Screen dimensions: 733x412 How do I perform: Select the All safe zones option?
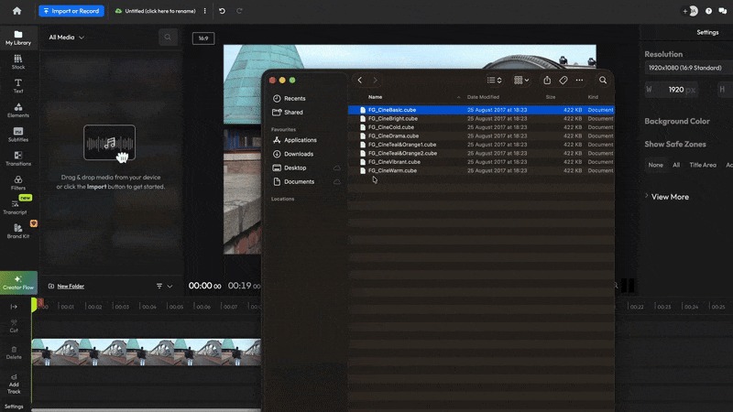[676, 165]
